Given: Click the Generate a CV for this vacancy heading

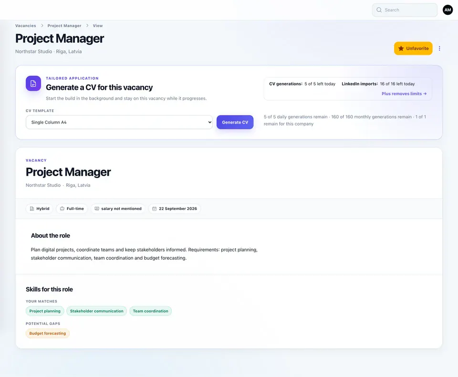Looking at the screenshot, I should (x=99, y=87).
